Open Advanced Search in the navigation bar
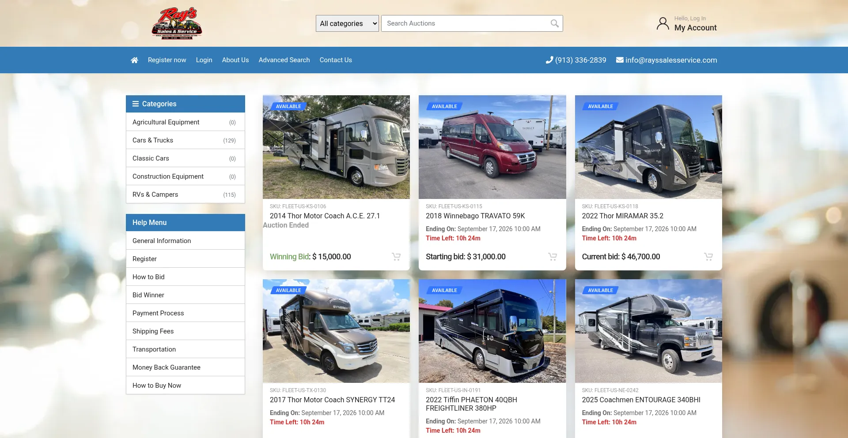Image resolution: width=848 pixels, height=438 pixels. (x=284, y=60)
